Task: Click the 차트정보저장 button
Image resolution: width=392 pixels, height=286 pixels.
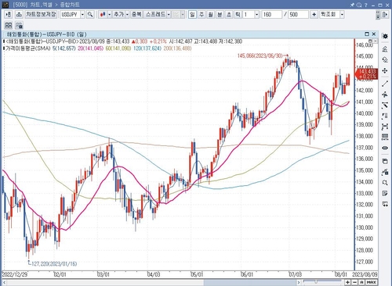Action: pyautogui.click(x=41, y=15)
